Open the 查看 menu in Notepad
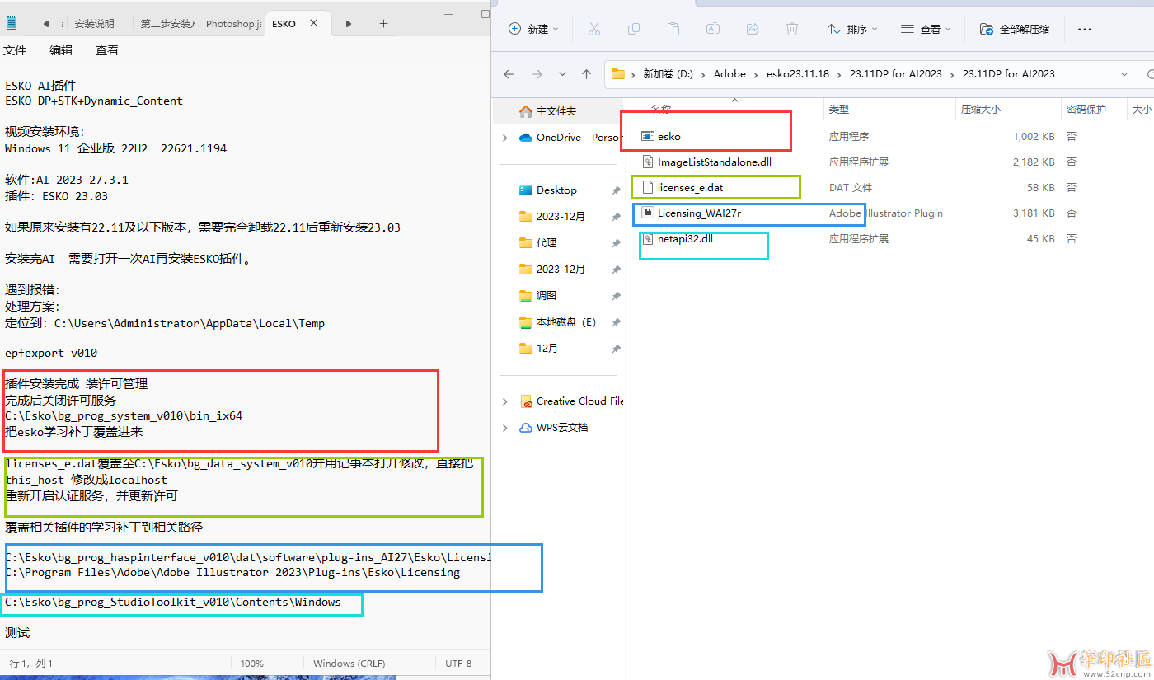Image resolution: width=1154 pixels, height=680 pixels. pyautogui.click(x=107, y=50)
